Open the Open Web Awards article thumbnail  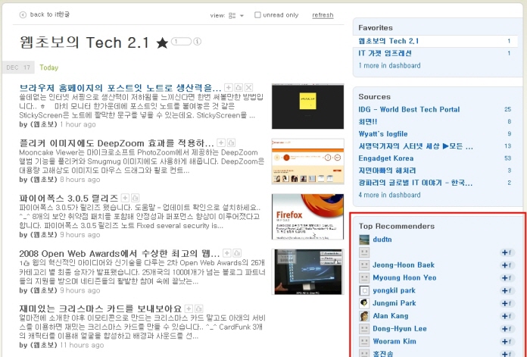point(307,272)
